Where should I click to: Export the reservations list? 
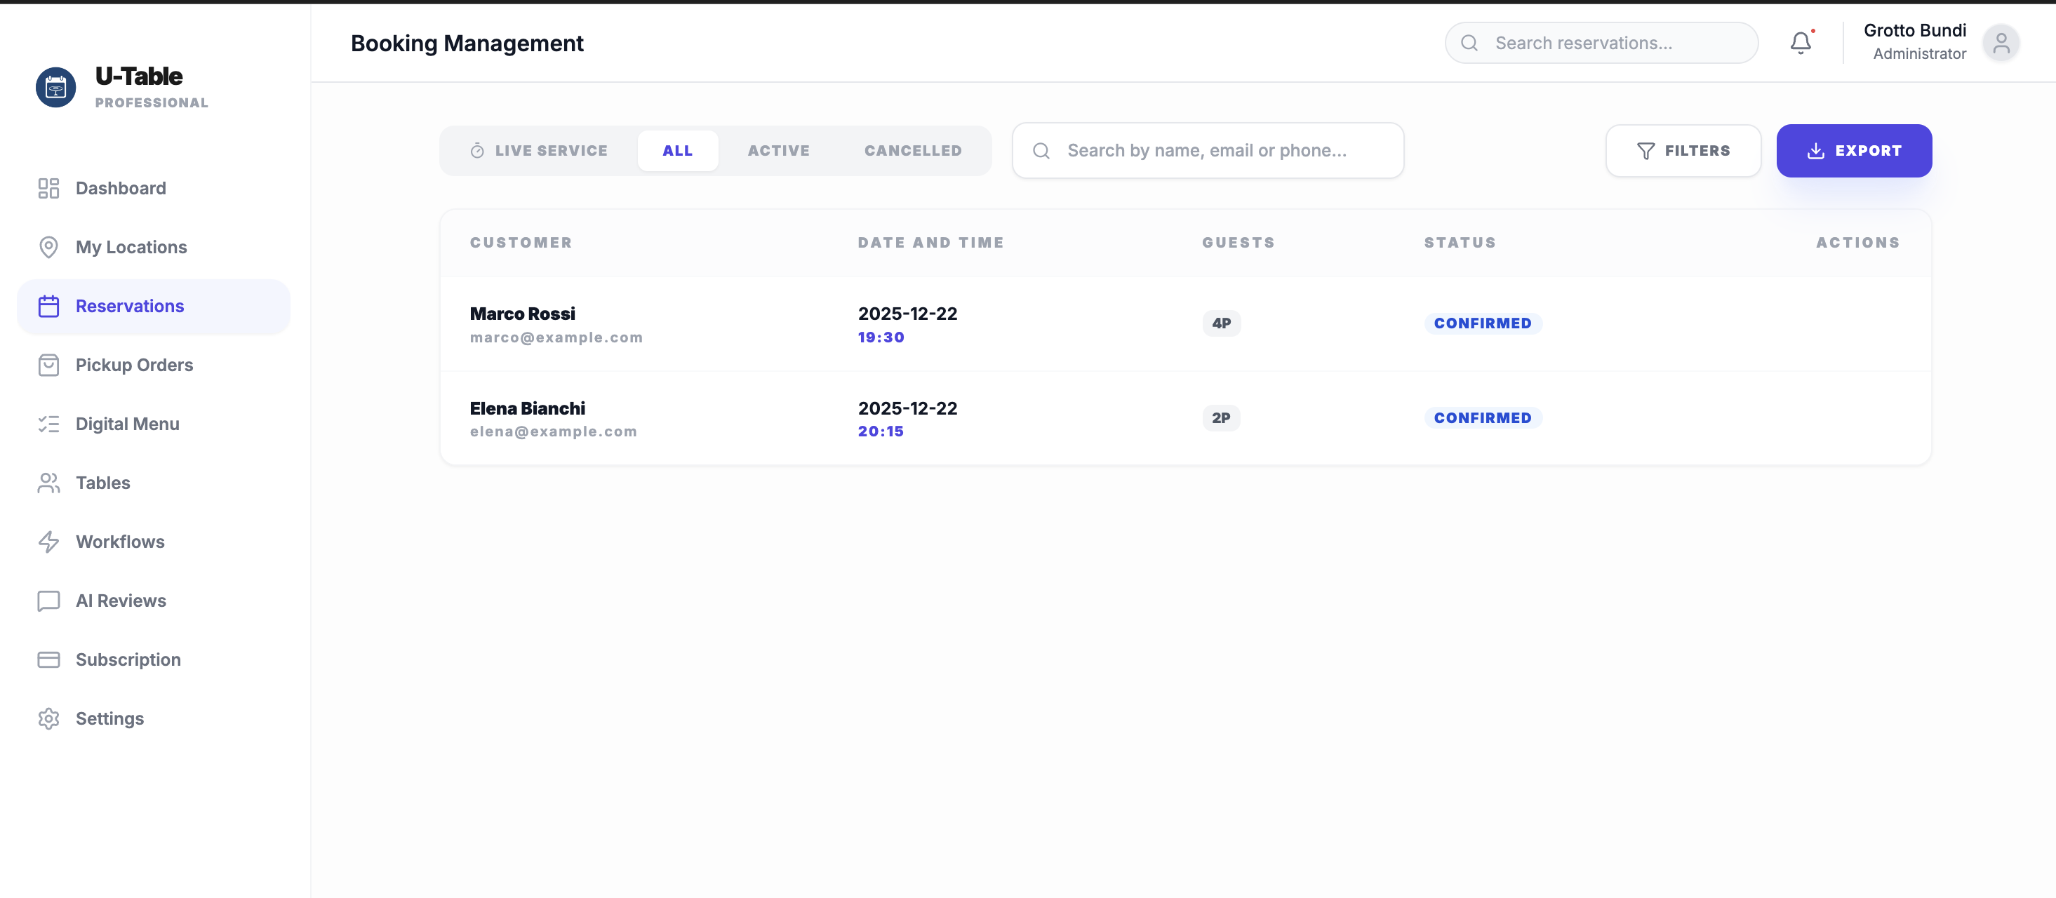[1853, 151]
